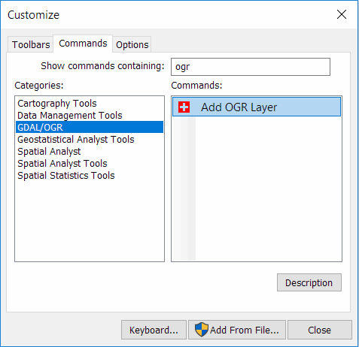Screen dimensions: 359x347
Task: Click the Description button
Action: click(309, 282)
